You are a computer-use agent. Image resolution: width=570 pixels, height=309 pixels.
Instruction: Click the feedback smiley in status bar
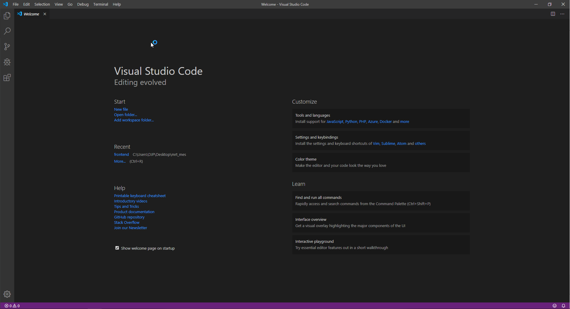[x=555, y=306]
